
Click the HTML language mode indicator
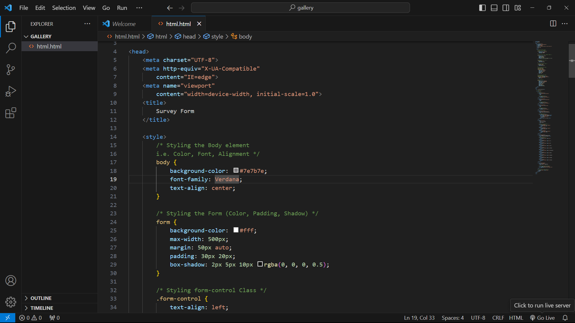[516, 318]
